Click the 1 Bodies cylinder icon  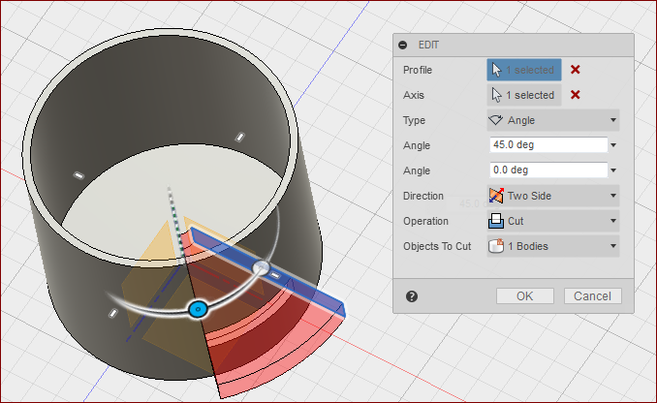click(x=496, y=246)
